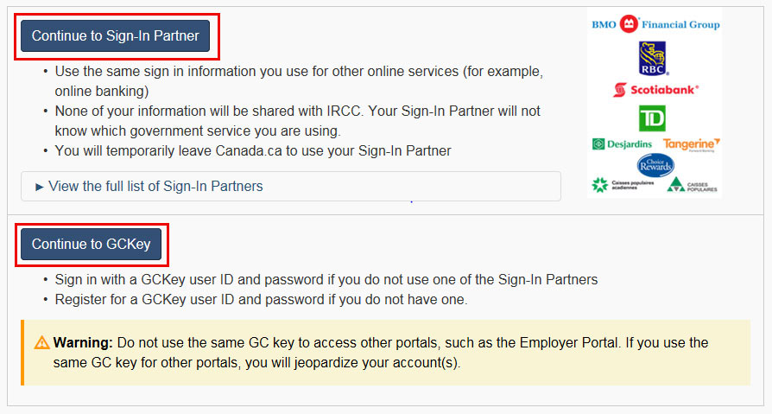The height and width of the screenshot is (414, 772).
Task: Click the blue Choice Rewards oval logo
Action: coord(655,165)
